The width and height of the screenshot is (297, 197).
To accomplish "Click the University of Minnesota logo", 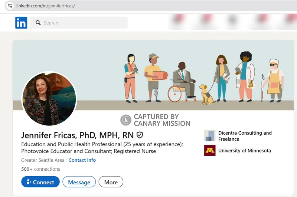I will [x=210, y=151].
